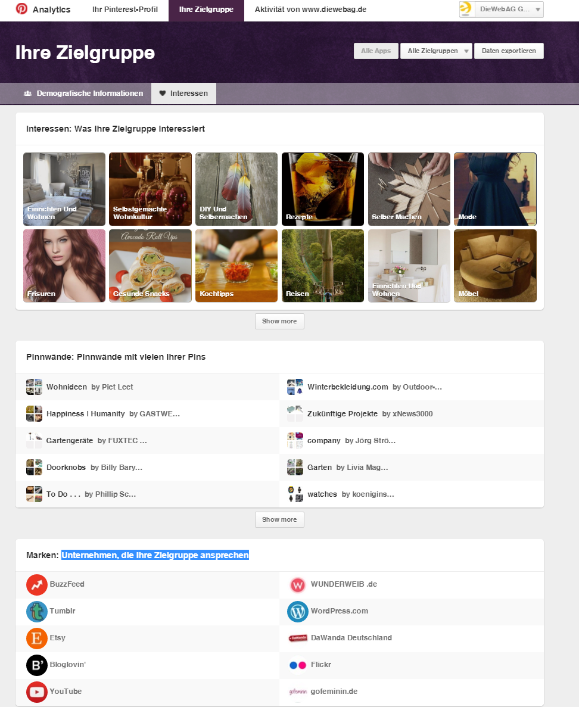Open the Alle Zielgruppen dropdown
Screen dimensions: 579x707
point(436,51)
